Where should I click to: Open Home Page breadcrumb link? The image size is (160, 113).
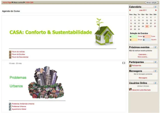pyautogui.click(x=7, y=2)
